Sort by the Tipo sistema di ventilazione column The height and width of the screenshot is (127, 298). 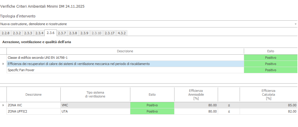coord(95,95)
